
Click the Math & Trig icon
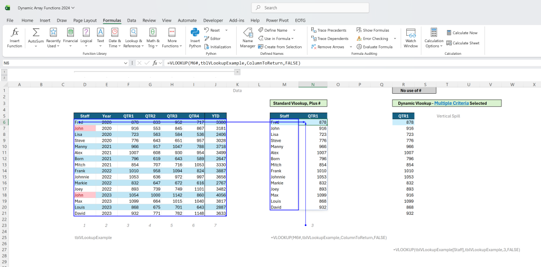point(152,33)
